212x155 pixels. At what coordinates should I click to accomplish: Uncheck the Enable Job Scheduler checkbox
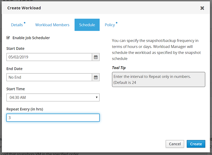pos(8,38)
